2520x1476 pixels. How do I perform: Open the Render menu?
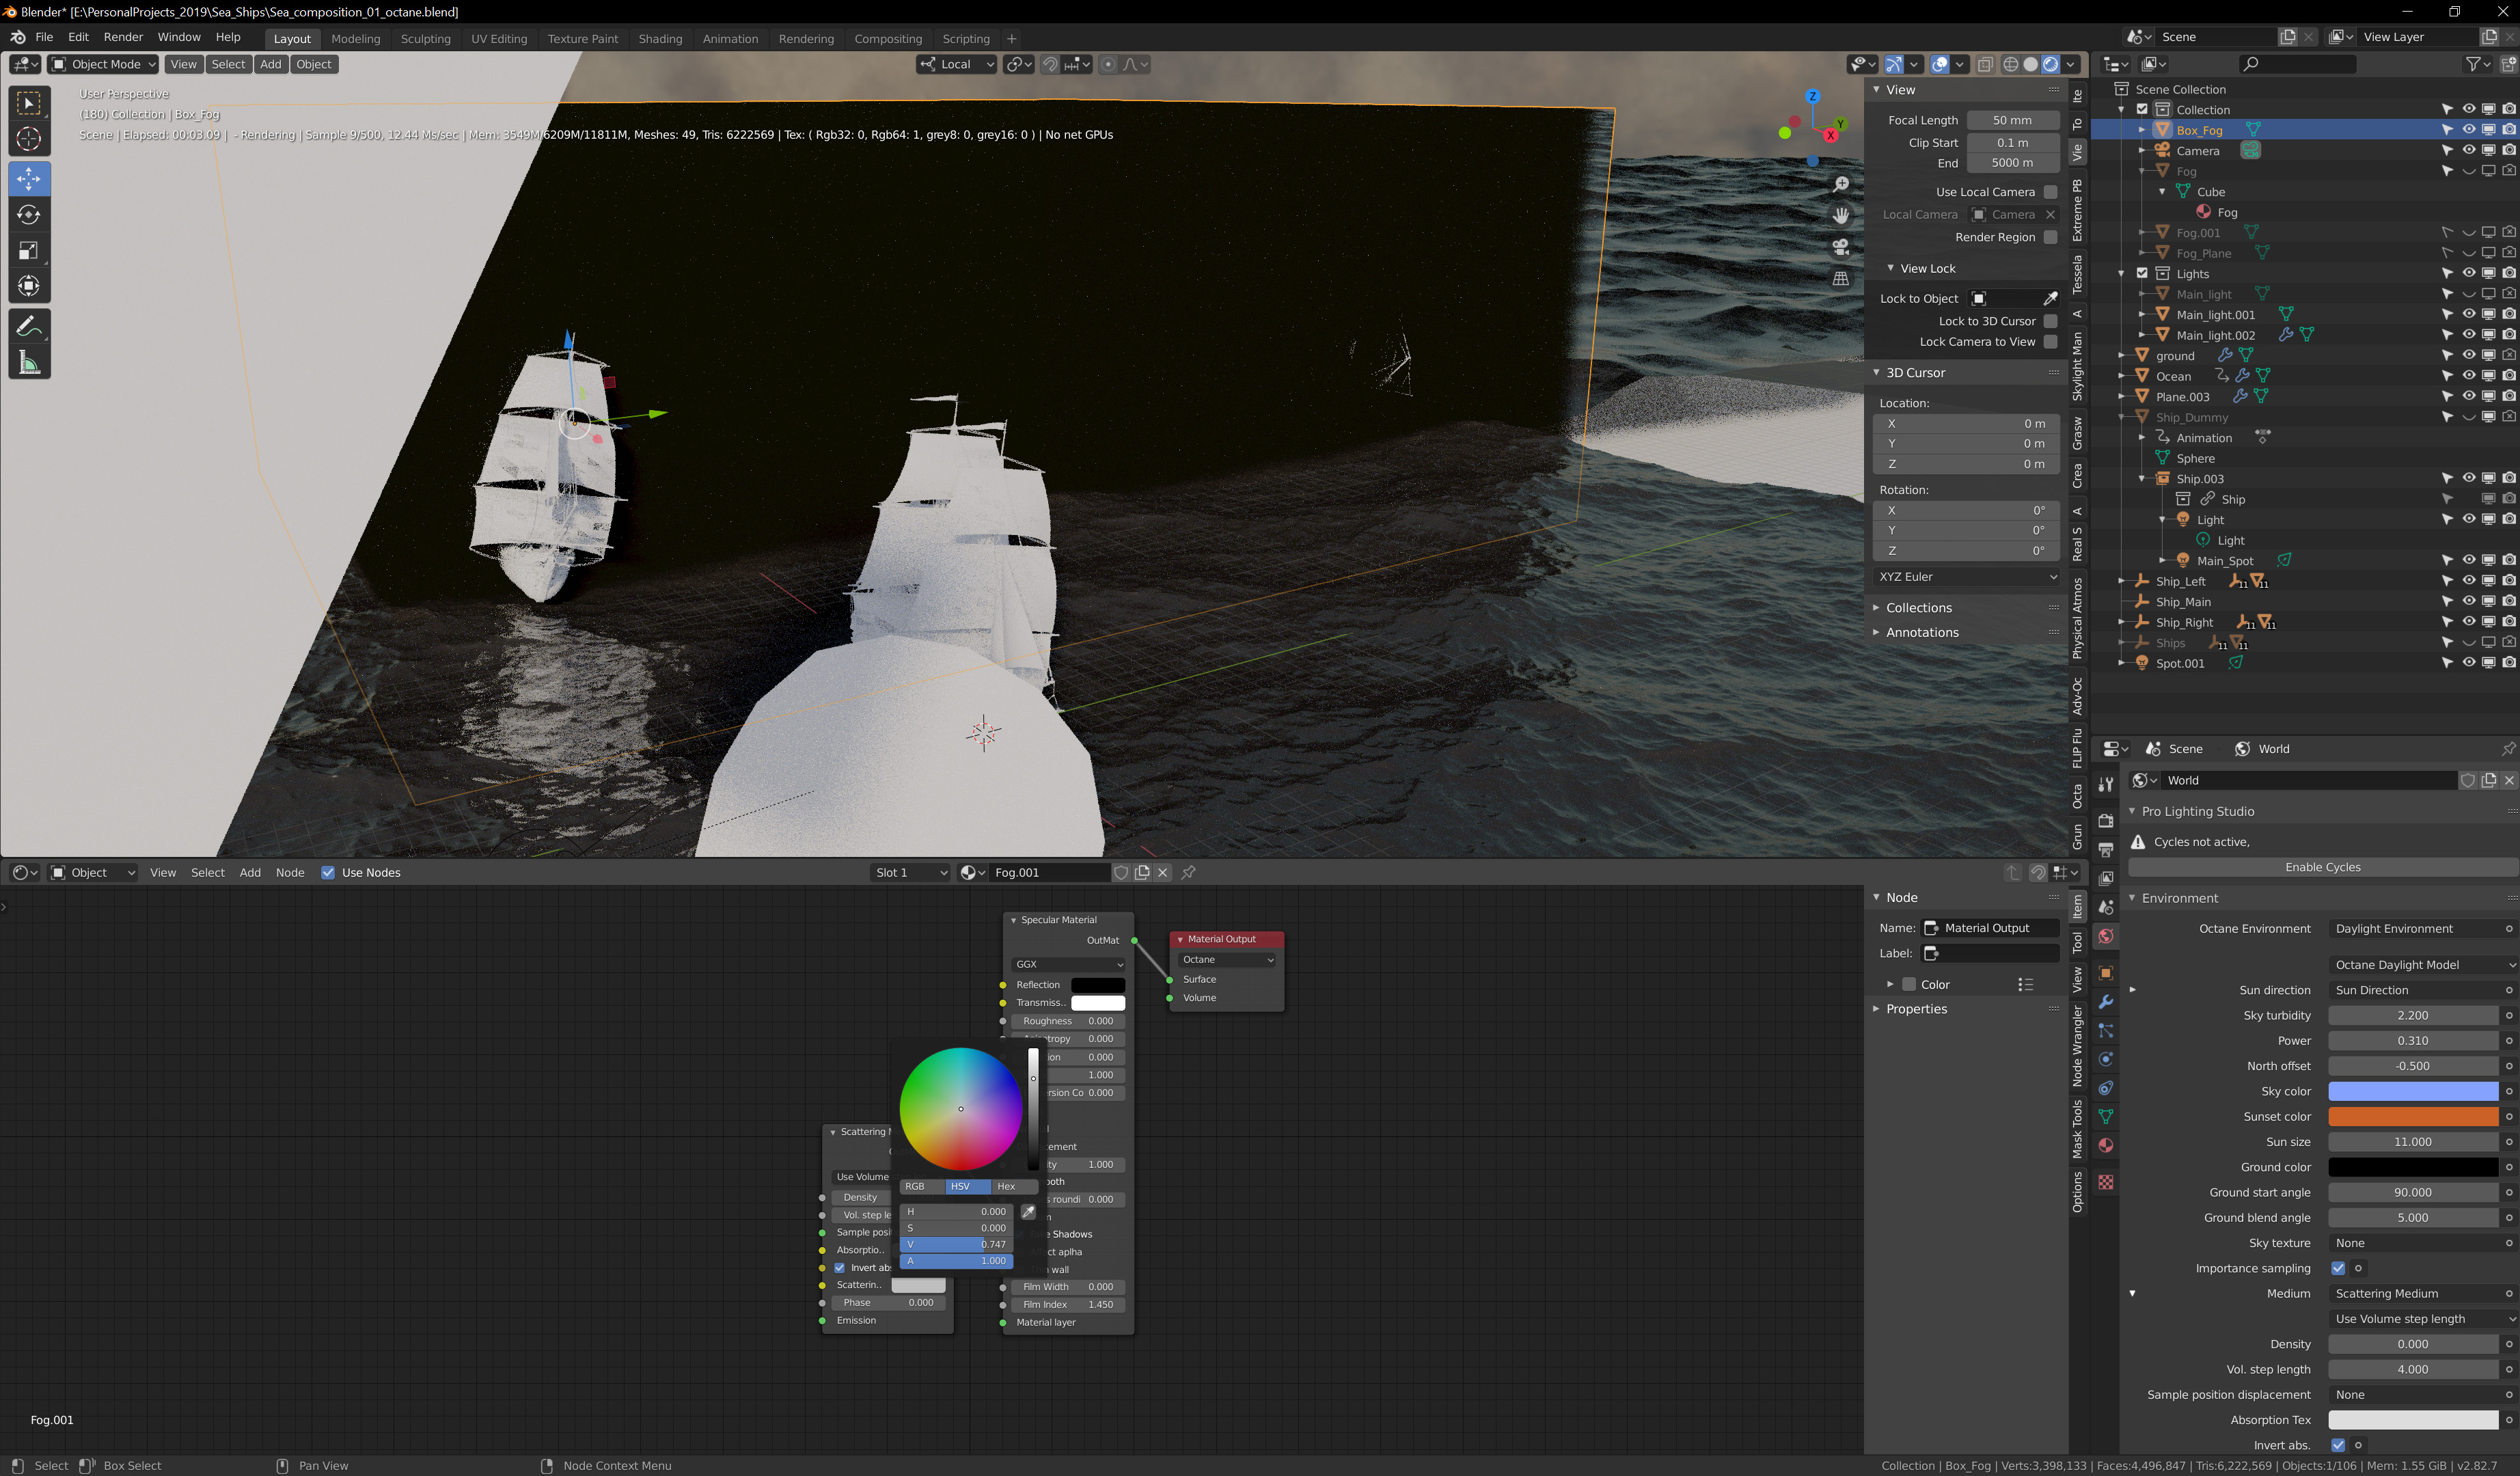123,37
